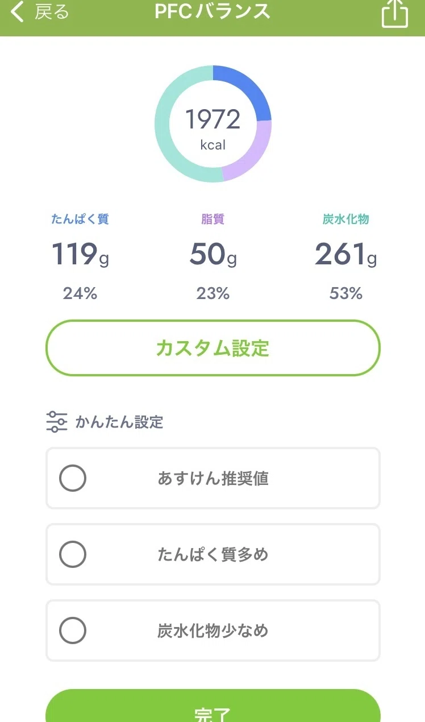Tap the 261g carbohydrate value

(x=346, y=254)
